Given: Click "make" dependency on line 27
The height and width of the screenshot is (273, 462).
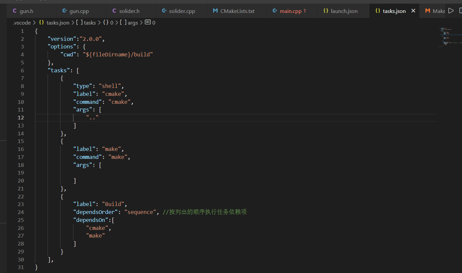Looking at the screenshot, I should pos(96,236).
